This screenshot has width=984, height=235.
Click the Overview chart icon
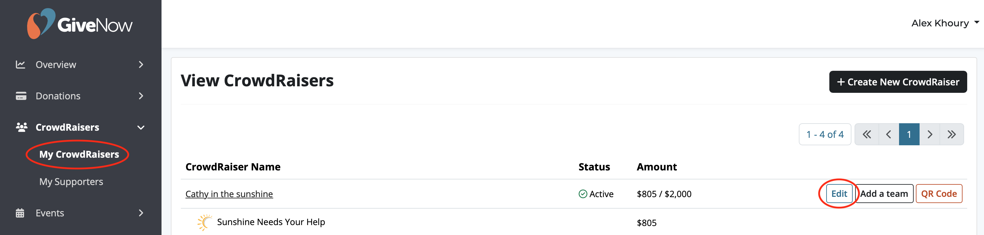pos(21,65)
